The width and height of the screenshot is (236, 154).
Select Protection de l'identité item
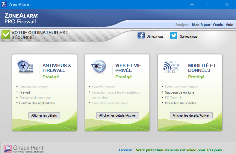click(181, 103)
